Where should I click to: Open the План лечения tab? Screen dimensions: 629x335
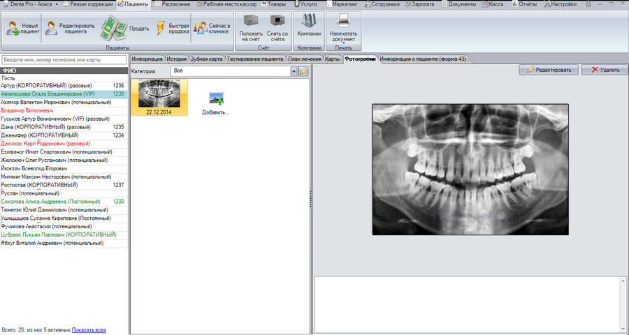coord(305,59)
